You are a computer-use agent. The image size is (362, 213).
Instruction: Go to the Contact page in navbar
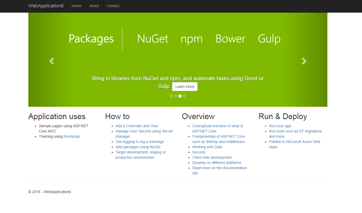pos(113,6)
